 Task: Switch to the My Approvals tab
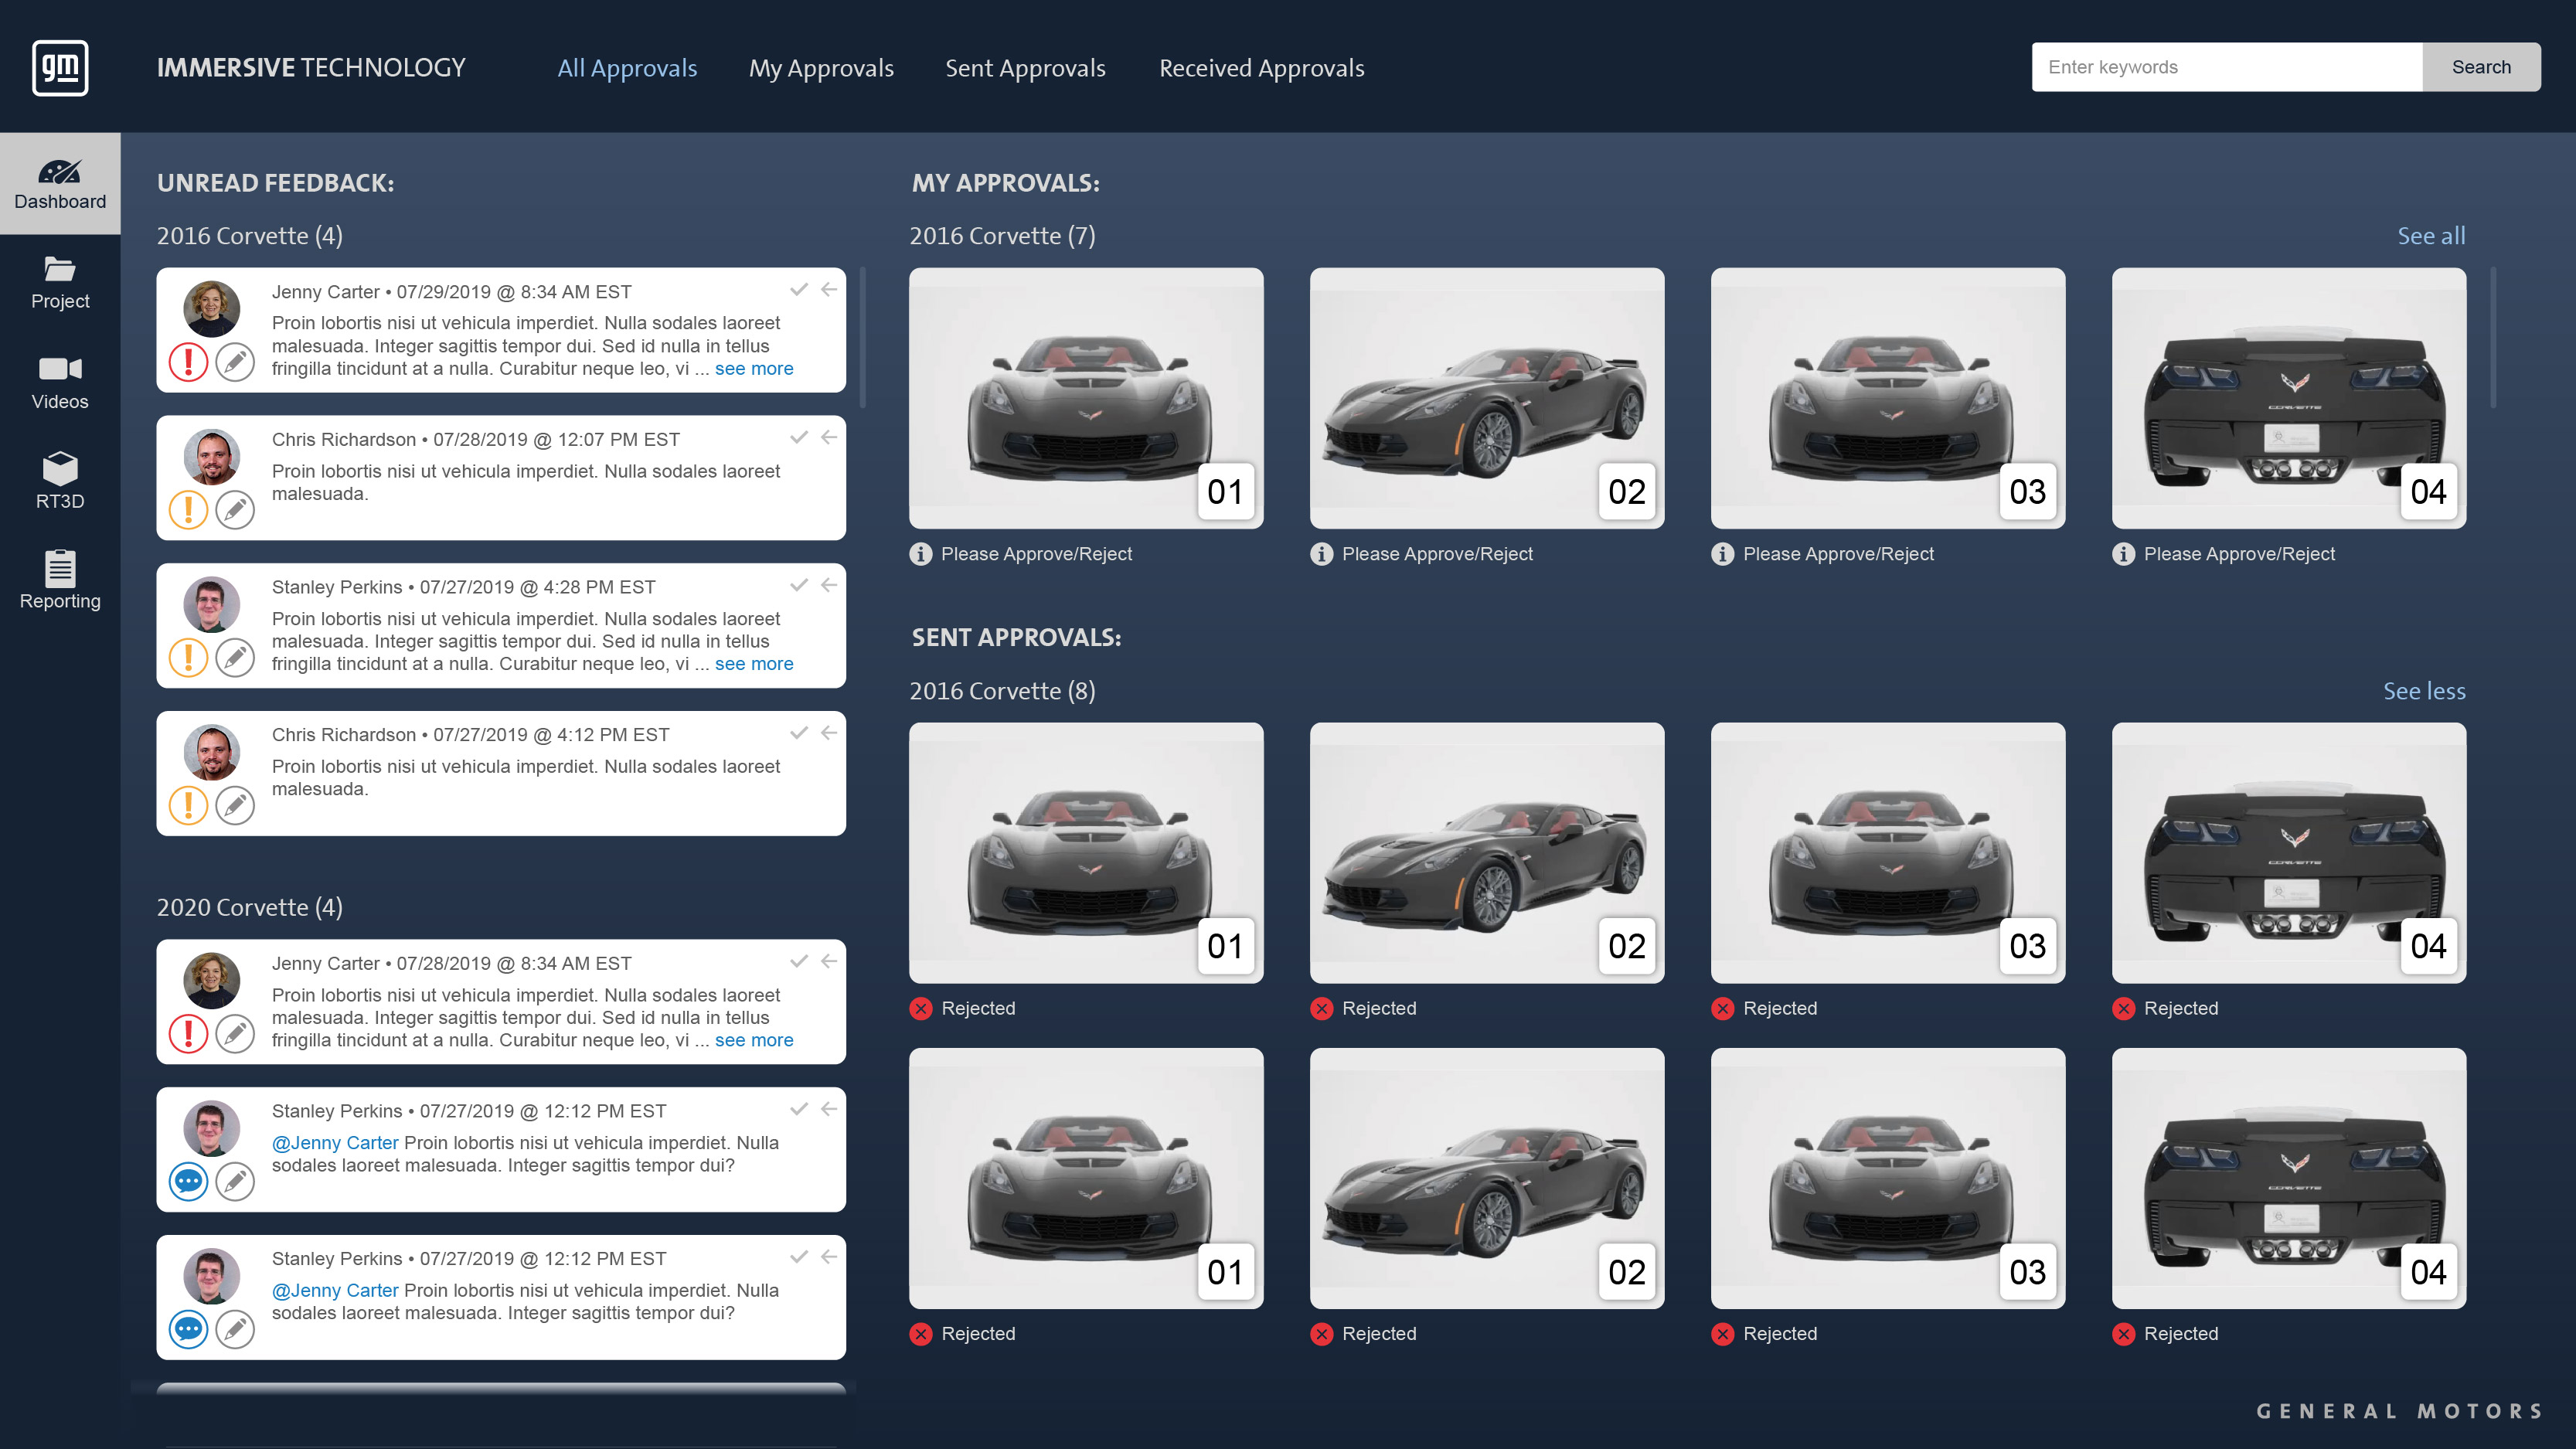click(821, 68)
